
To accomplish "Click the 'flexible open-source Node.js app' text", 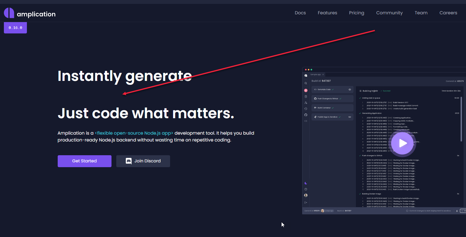I will pos(134,133).
